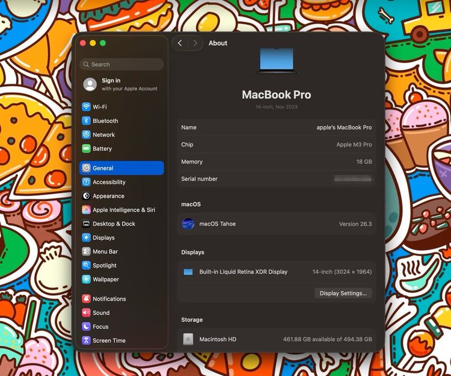Select Accessibility label in sidebar
The width and height of the screenshot is (451, 376).
109,182
